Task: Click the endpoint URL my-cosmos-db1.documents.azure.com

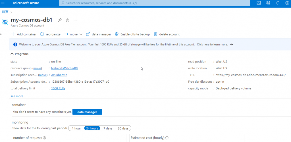Action: [251, 75]
